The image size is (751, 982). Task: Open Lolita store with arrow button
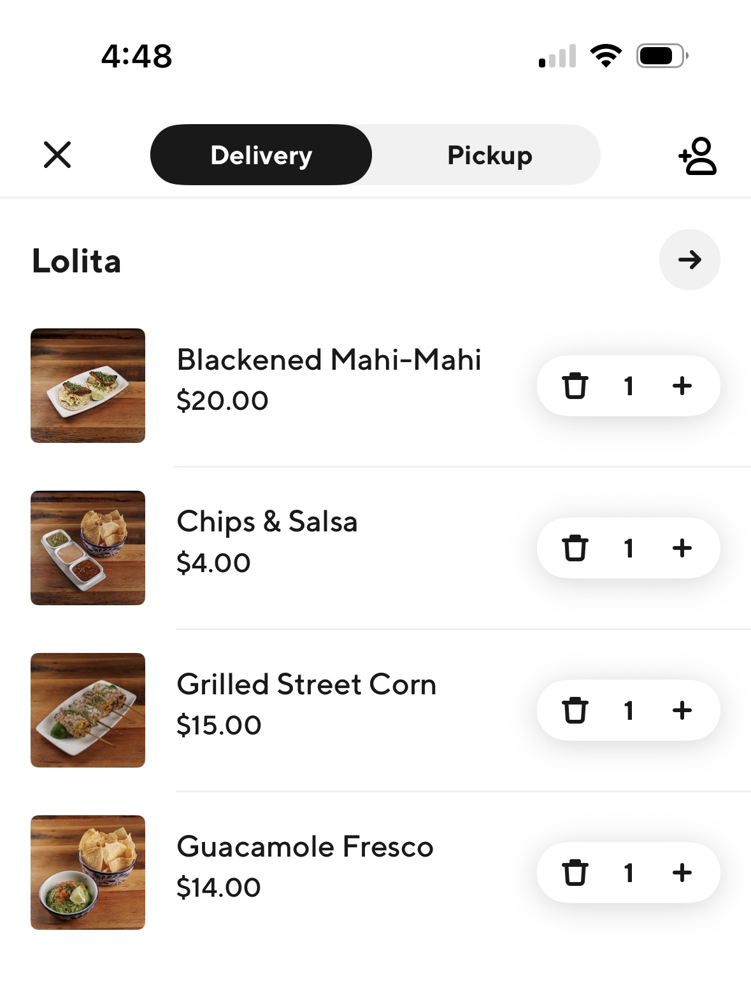[690, 260]
